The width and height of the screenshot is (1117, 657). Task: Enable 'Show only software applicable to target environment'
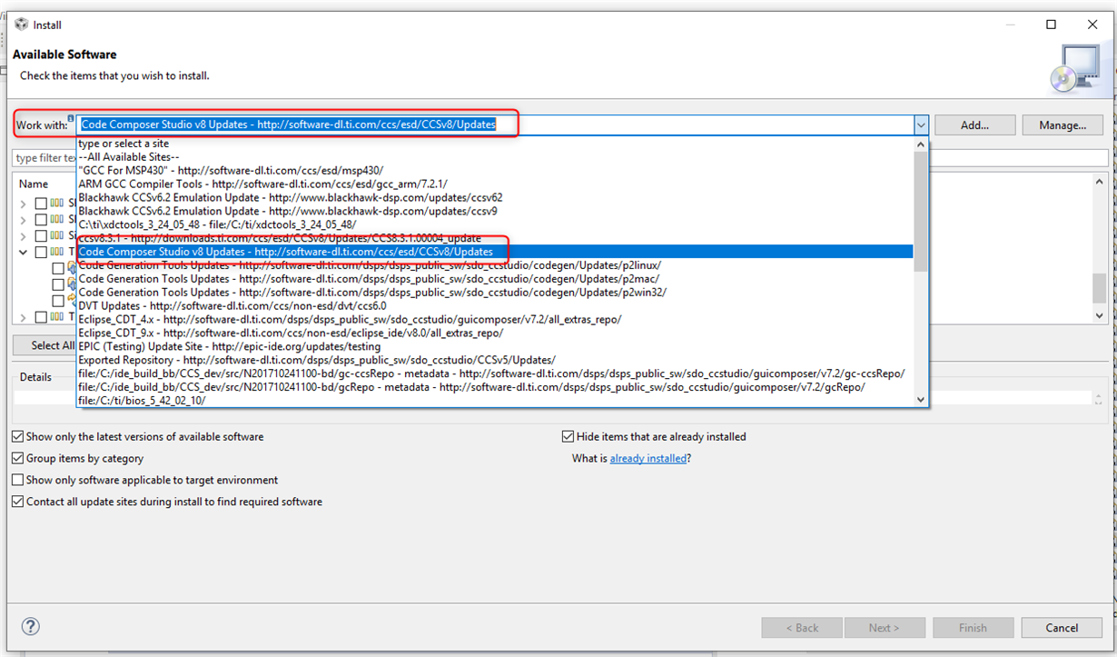pyautogui.click(x=18, y=480)
